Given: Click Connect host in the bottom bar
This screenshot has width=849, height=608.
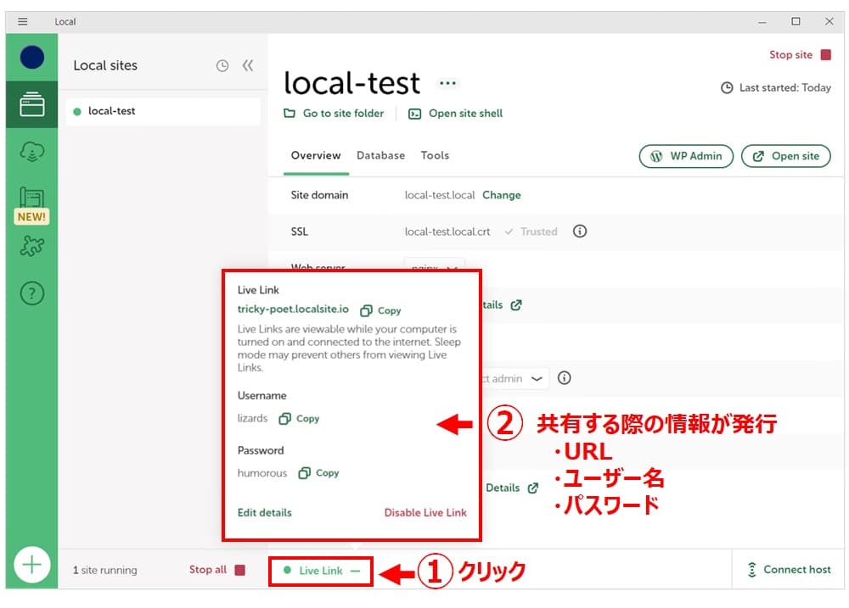Looking at the screenshot, I should 789,570.
